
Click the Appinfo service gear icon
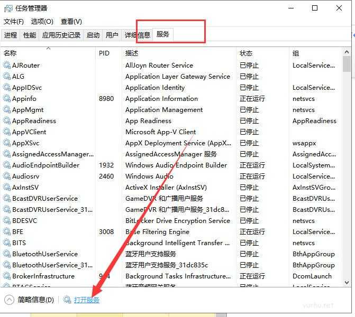click(x=7, y=99)
